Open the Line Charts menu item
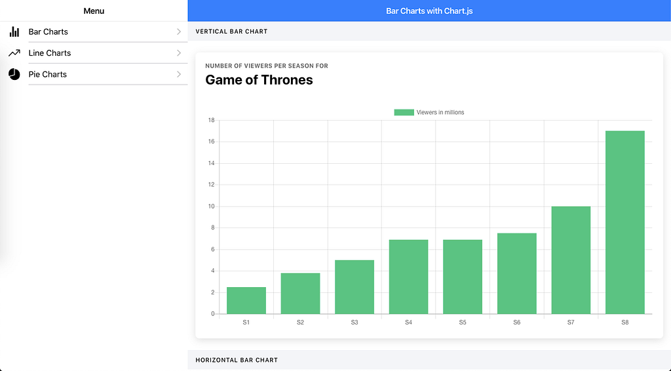This screenshot has height=371, width=671. (x=94, y=53)
